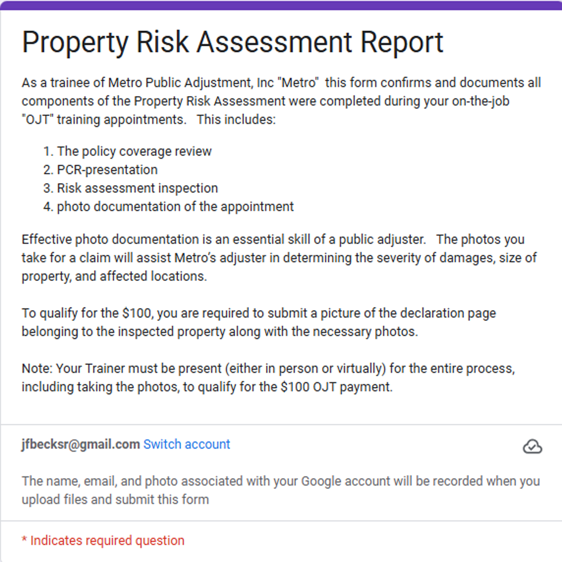Click the 'PCR-presentation' list item

(x=107, y=170)
